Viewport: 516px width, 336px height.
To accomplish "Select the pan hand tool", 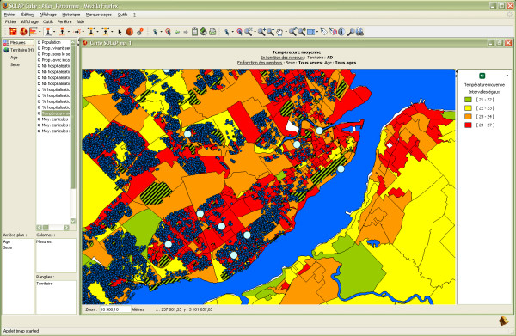I will pos(279,32).
